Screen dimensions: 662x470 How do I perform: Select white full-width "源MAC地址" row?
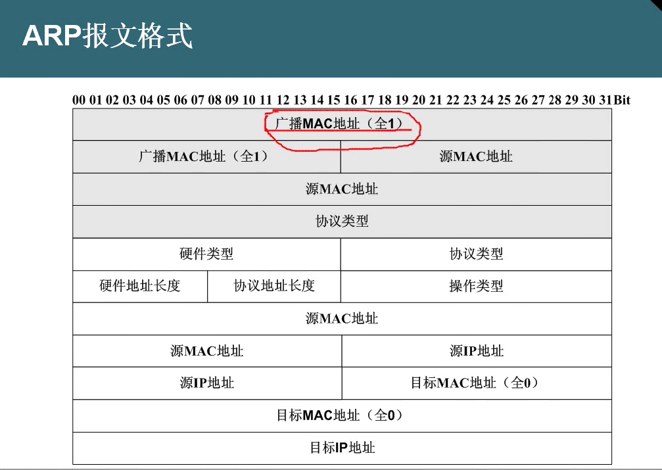coord(342,319)
